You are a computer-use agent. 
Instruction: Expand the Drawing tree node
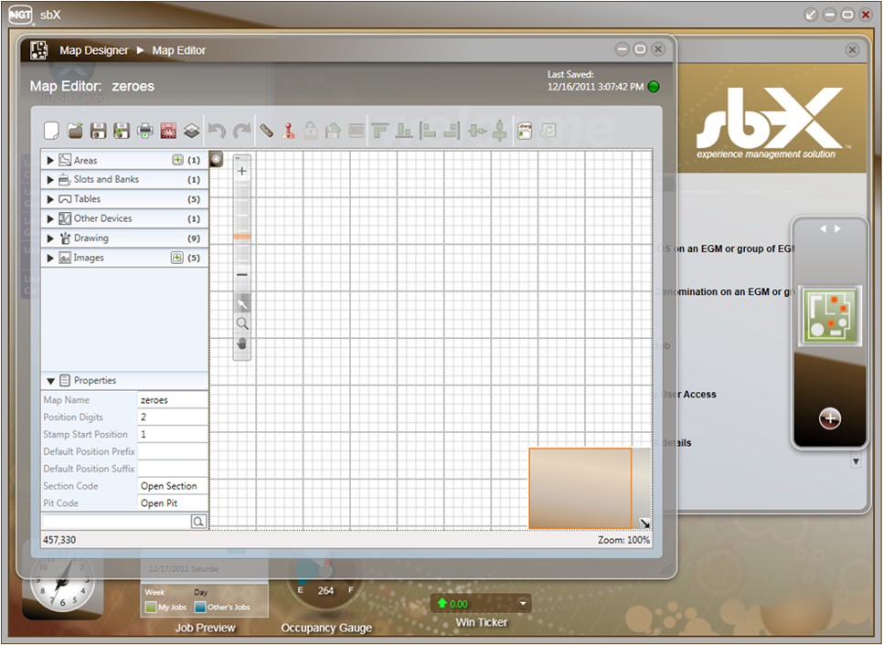pyautogui.click(x=50, y=238)
